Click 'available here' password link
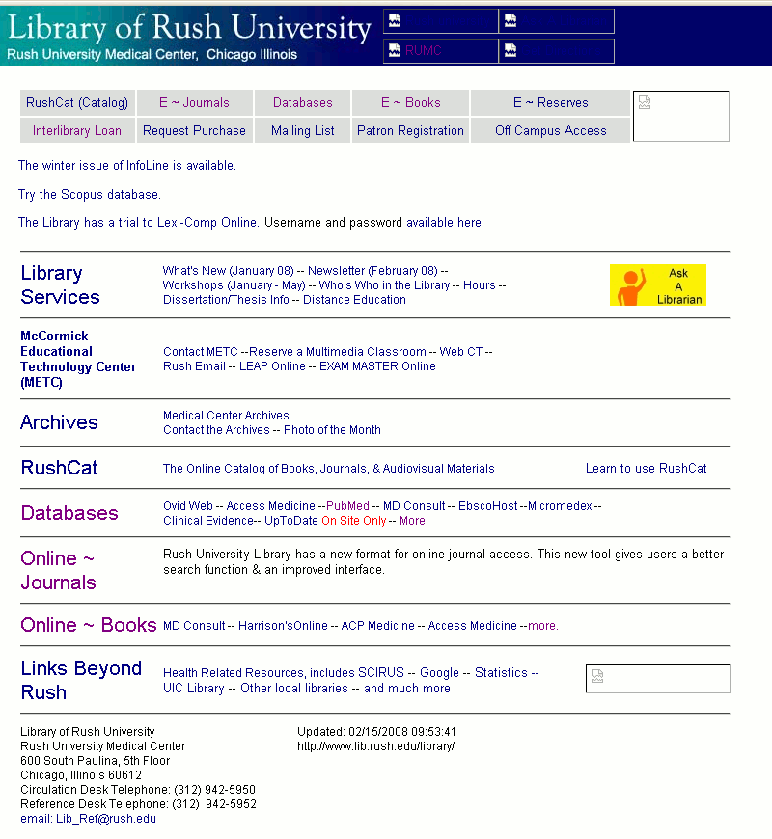Viewport: 772px width, 839px height. tap(446, 222)
